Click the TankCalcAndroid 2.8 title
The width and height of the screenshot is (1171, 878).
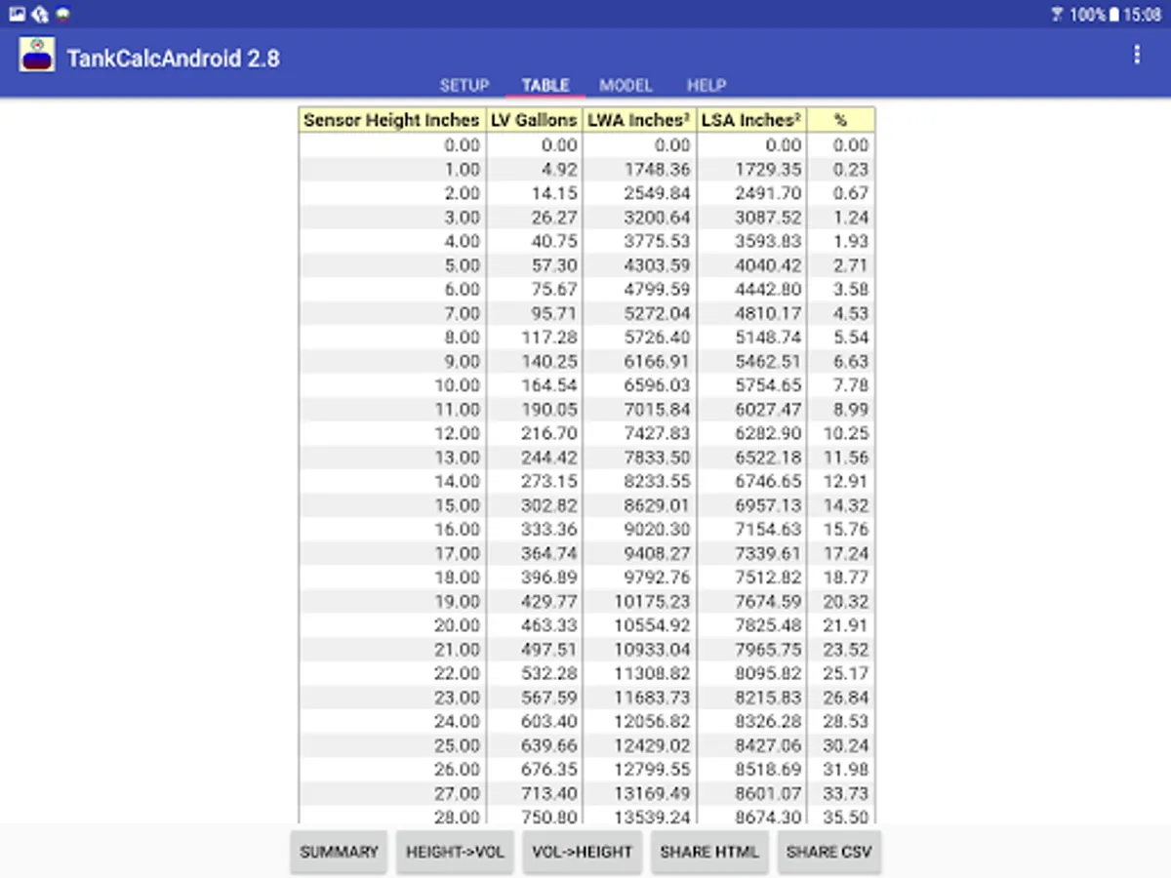174,59
